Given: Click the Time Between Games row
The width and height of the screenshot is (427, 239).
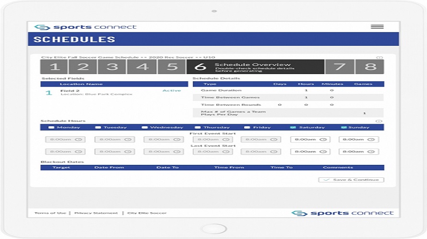Looking at the screenshot, I should pyautogui.click(x=288, y=98).
